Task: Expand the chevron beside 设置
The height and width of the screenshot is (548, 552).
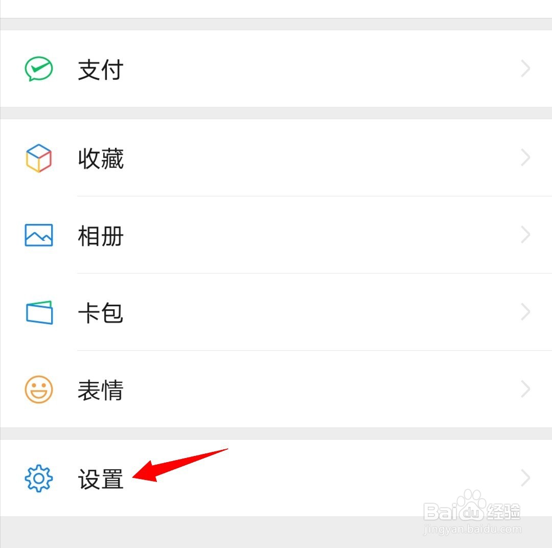Action: coord(525,478)
